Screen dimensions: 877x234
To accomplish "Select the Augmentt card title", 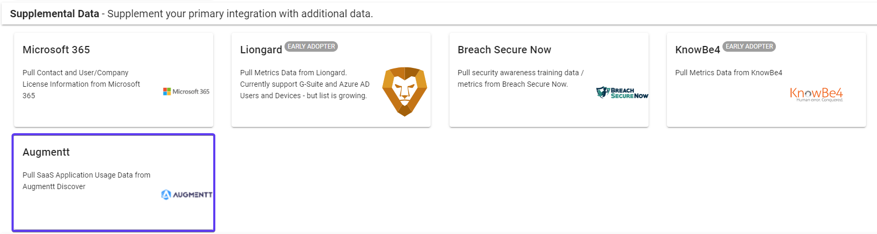I will click(46, 152).
